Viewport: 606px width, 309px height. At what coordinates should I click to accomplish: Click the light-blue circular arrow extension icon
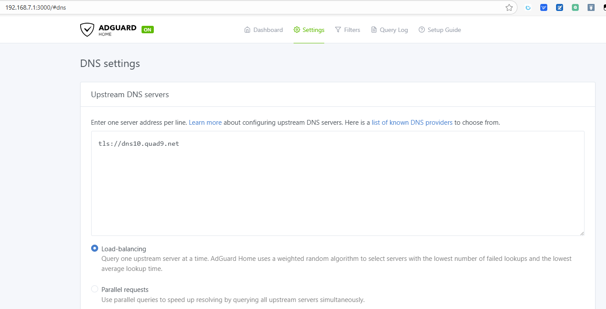pos(528,7)
